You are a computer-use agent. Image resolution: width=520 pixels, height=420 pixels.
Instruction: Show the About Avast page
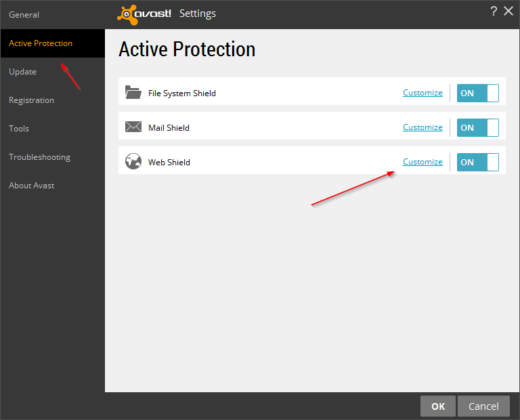click(x=32, y=186)
